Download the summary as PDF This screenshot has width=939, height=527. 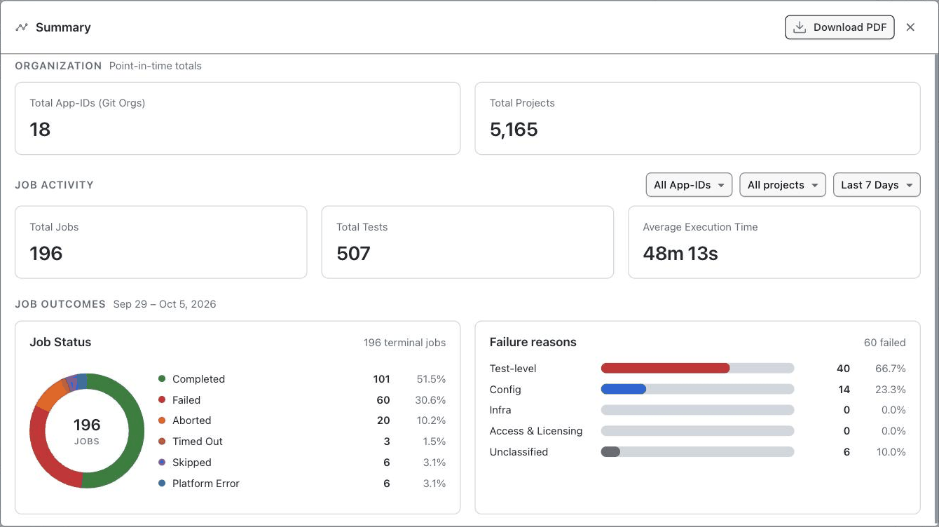(839, 27)
